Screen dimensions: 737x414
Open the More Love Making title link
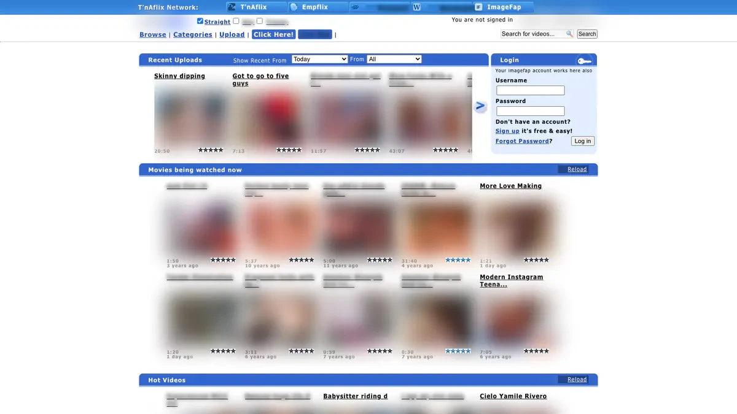point(511,186)
